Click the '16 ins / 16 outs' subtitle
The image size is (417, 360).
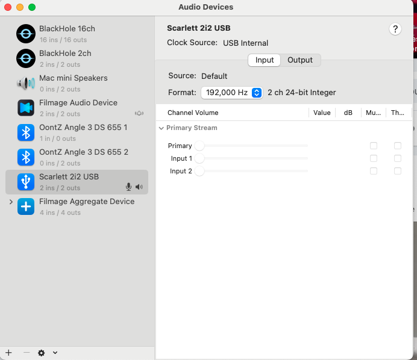pos(63,40)
